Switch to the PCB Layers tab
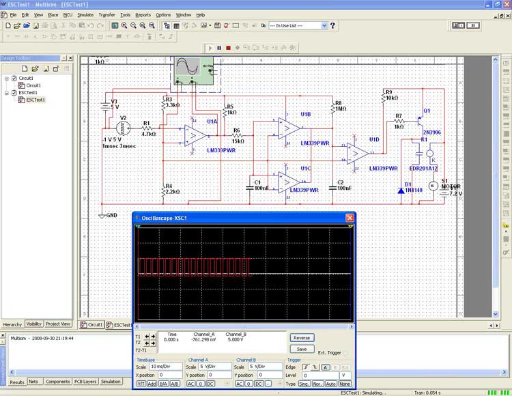 [x=85, y=382]
